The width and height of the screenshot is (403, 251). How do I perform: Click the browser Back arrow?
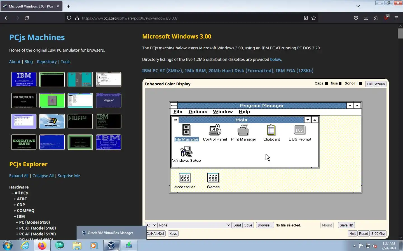(x=7, y=18)
